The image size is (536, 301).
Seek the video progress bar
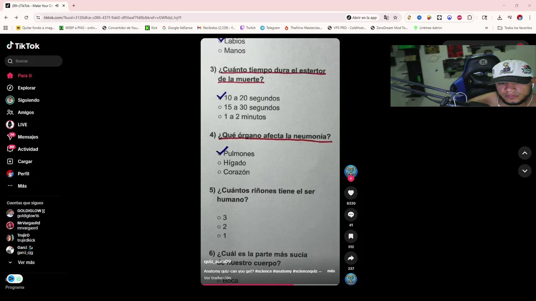click(270, 284)
